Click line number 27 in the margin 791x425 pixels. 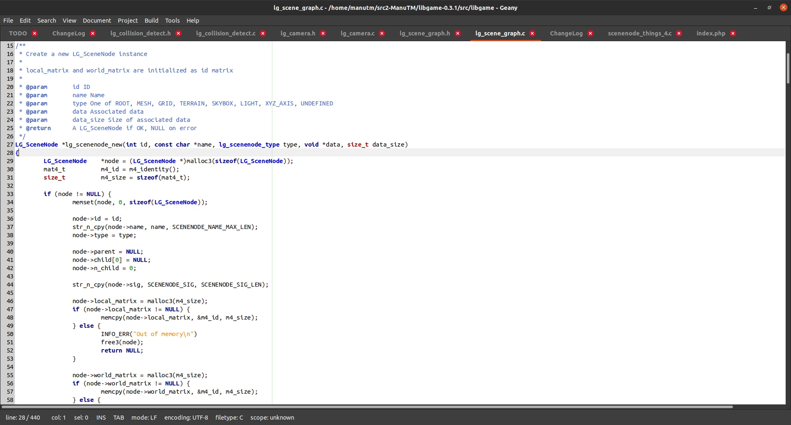point(10,145)
